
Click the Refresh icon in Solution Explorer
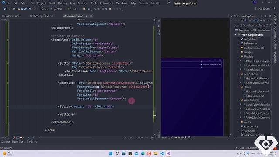(258, 20)
